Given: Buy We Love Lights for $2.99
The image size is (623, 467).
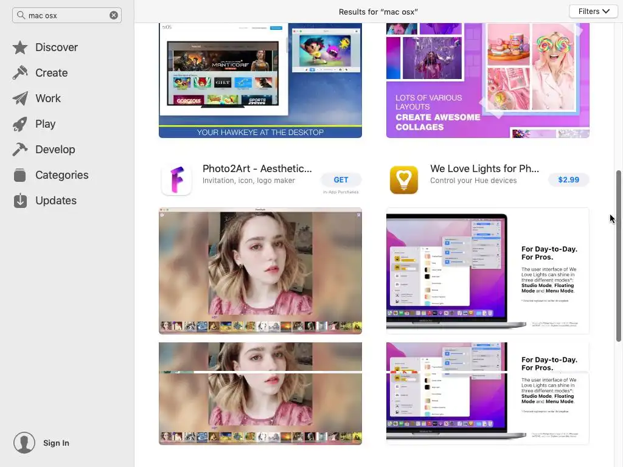Looking at the screenshot, I should click(x=569, y=180).
